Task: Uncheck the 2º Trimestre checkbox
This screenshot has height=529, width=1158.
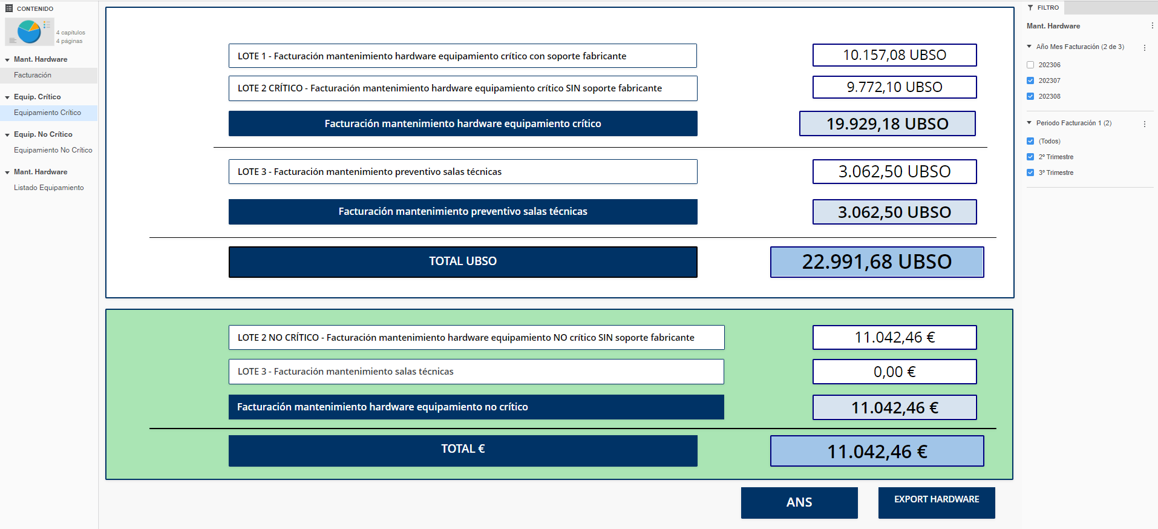Action: click(1030, 157)
